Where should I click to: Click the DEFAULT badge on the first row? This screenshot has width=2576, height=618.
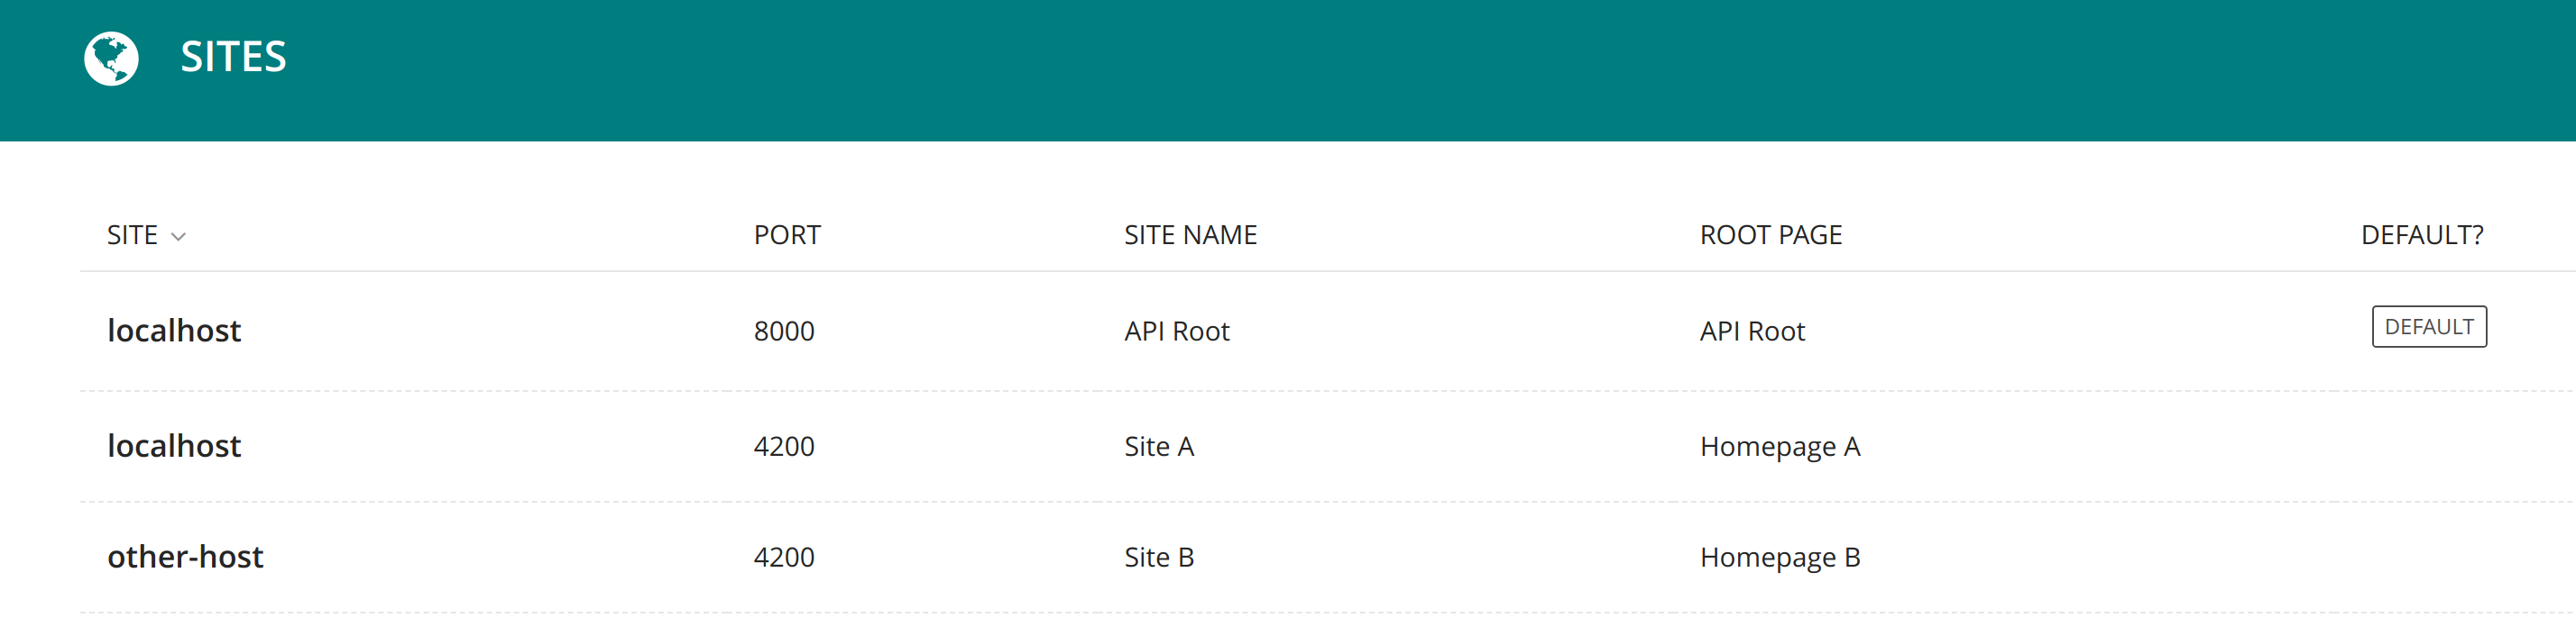2428,326
